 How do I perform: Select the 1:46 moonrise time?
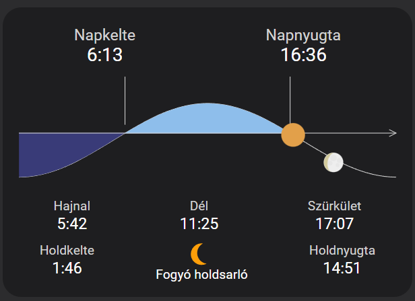(x=67, y=268)
